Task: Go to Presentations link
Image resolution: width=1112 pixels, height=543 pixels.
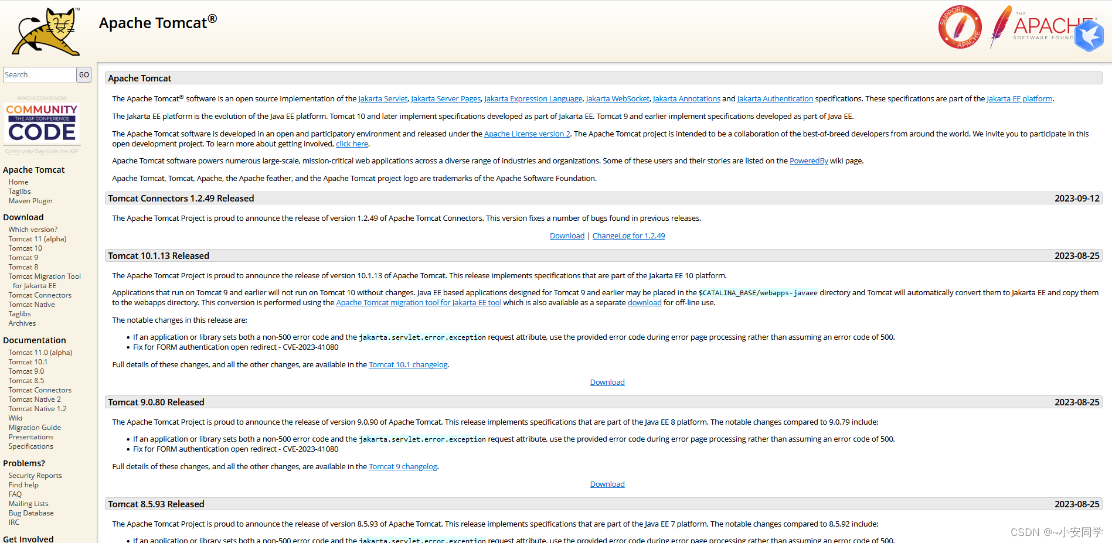Action: coord(31,437)
